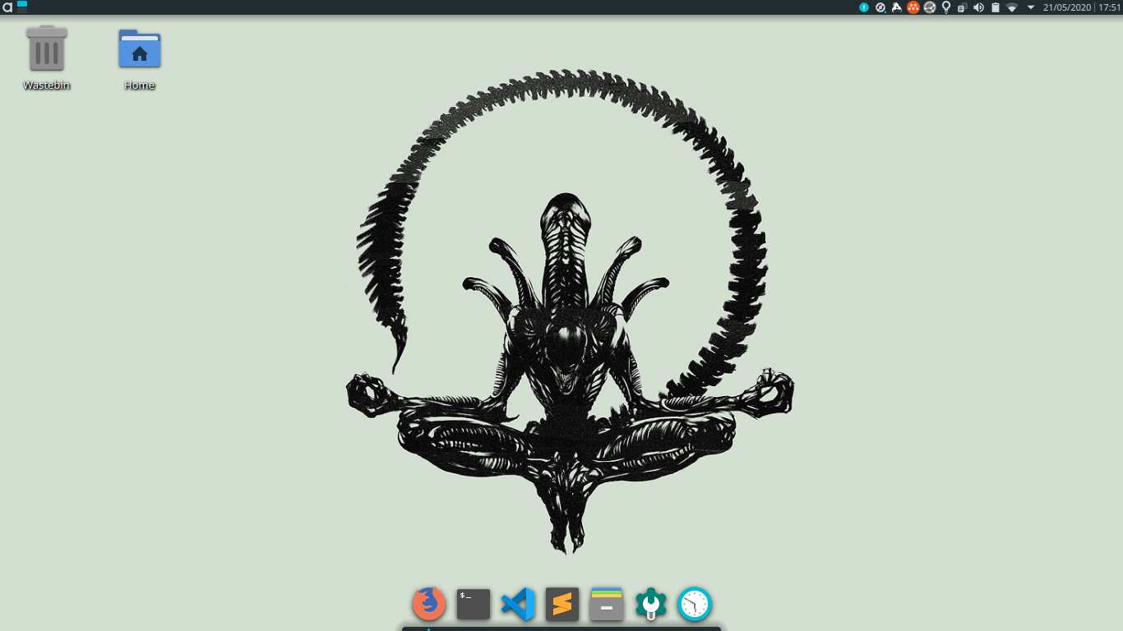Launch Firefox from the dock
The height and width of the screenshot is (631, 1123).
[429, 604]
